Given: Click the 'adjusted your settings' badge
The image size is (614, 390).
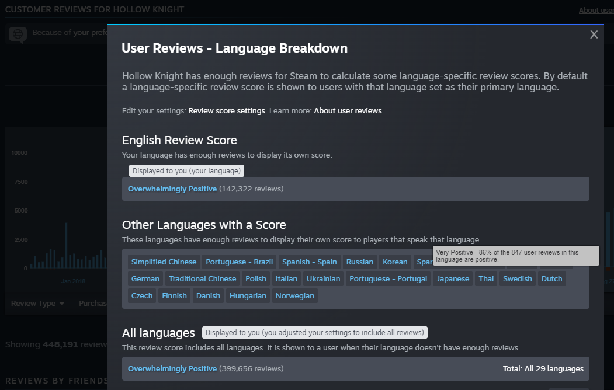Looking at the screenshot, I should (x=315, y=333).
